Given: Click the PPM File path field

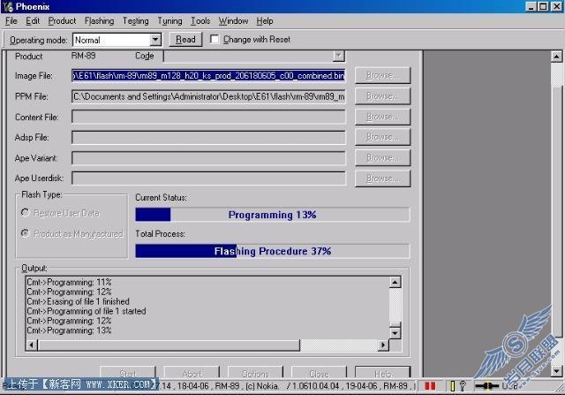Looking at the screenshot, I should (208, 96).
